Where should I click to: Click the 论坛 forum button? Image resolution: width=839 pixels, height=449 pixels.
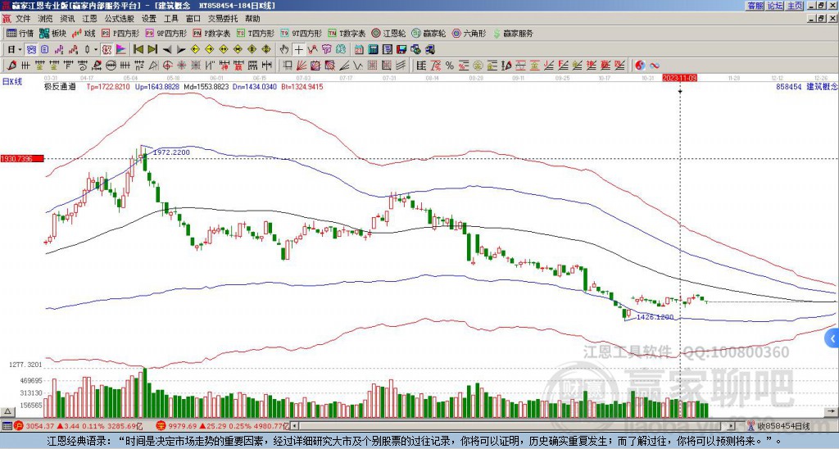click(775, 6)
